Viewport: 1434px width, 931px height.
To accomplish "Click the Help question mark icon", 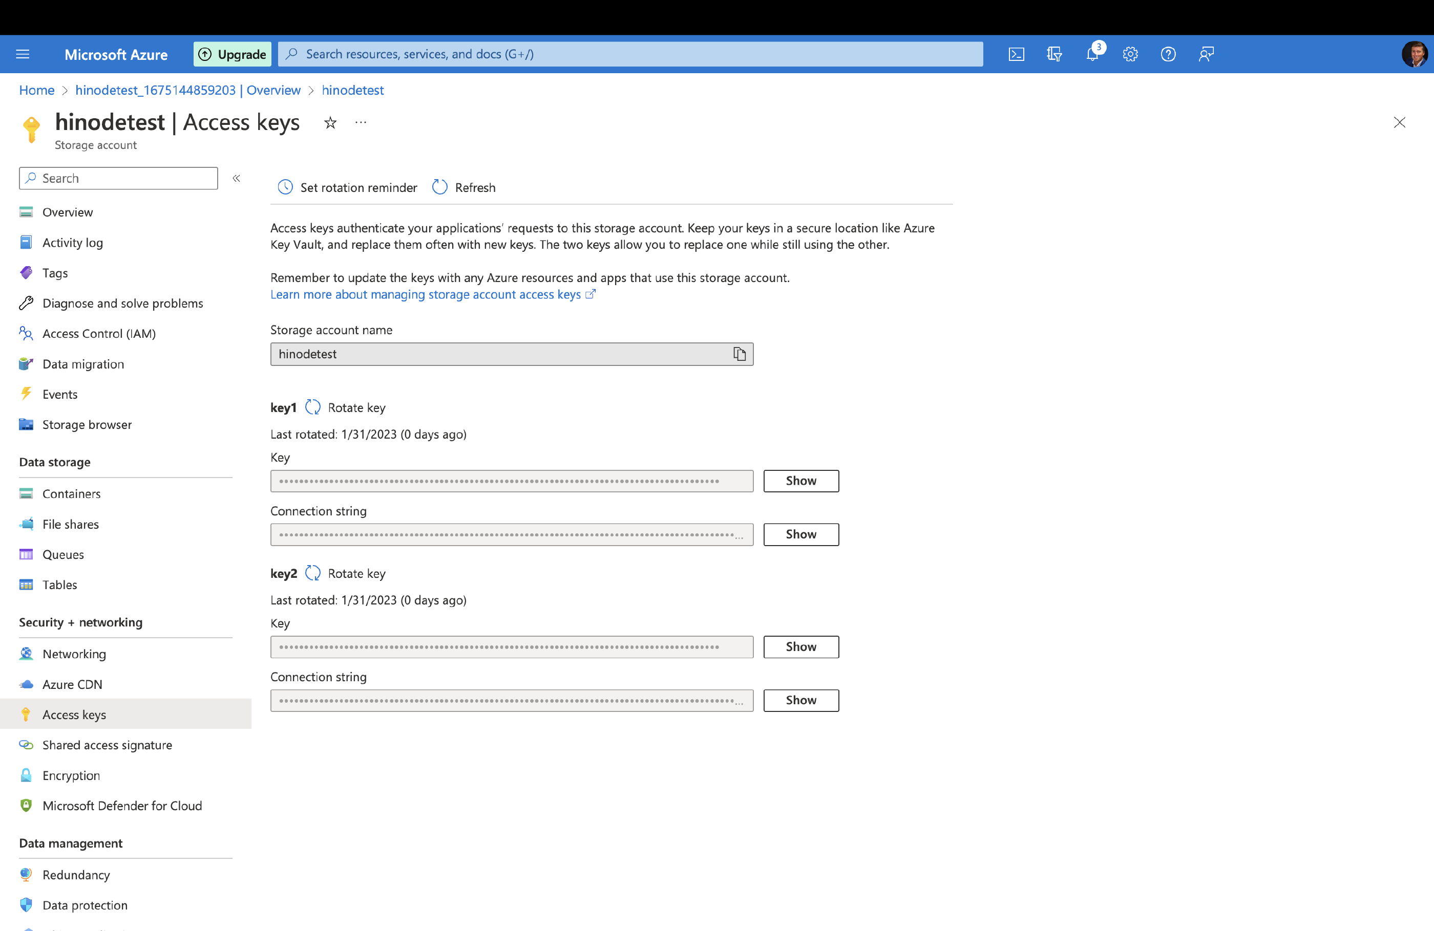I will tap(1168, 54).
